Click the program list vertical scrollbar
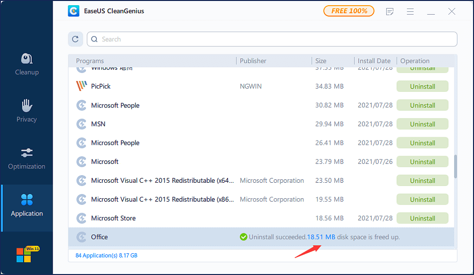 pyautogui.click(x=456, y=167)
